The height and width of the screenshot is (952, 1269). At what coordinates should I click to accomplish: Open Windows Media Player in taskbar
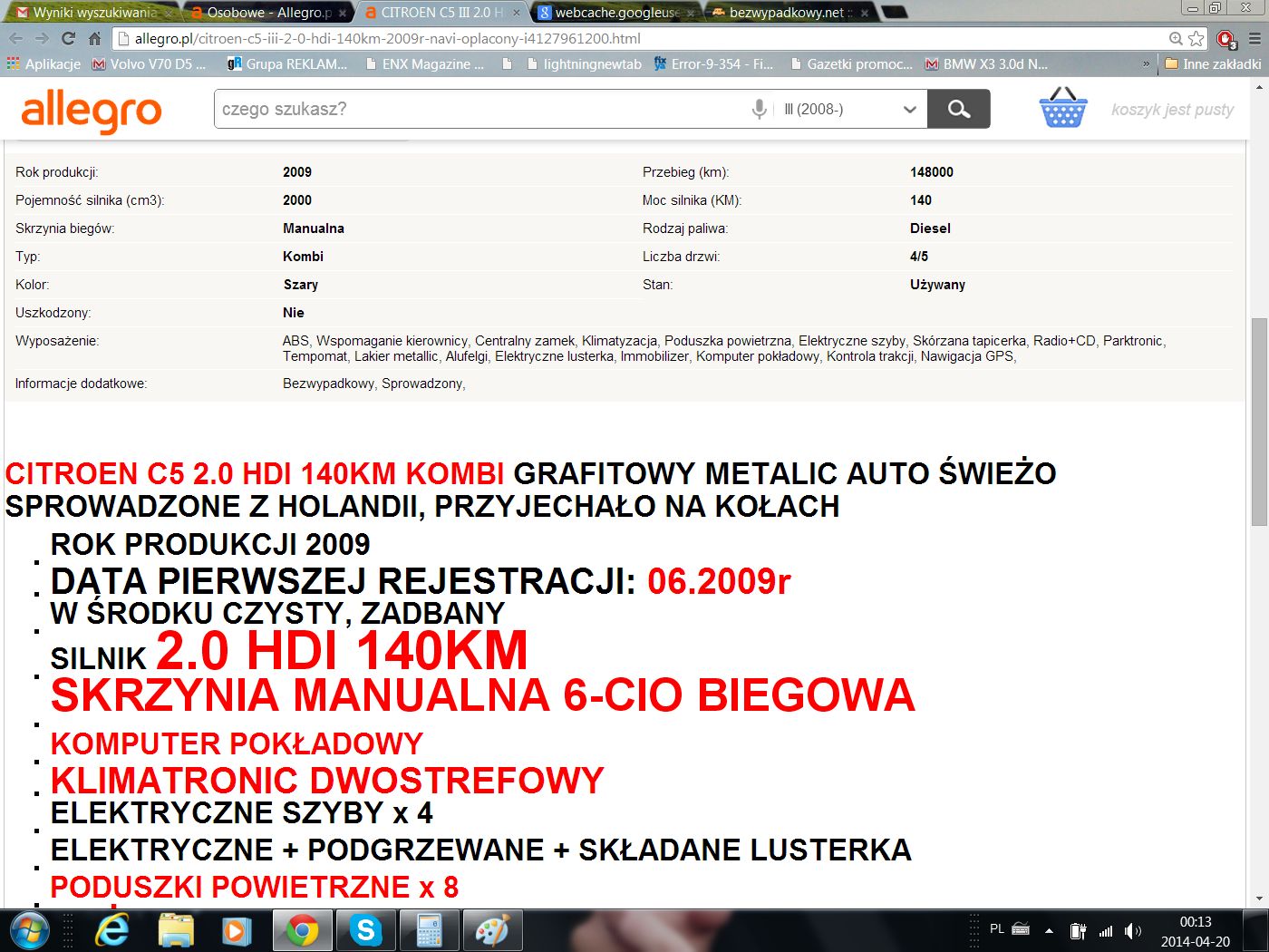click(237, 931)
